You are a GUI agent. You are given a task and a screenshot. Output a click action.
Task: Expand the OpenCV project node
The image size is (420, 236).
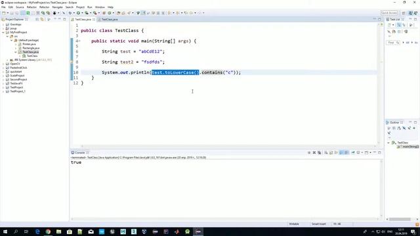[3, 64]
